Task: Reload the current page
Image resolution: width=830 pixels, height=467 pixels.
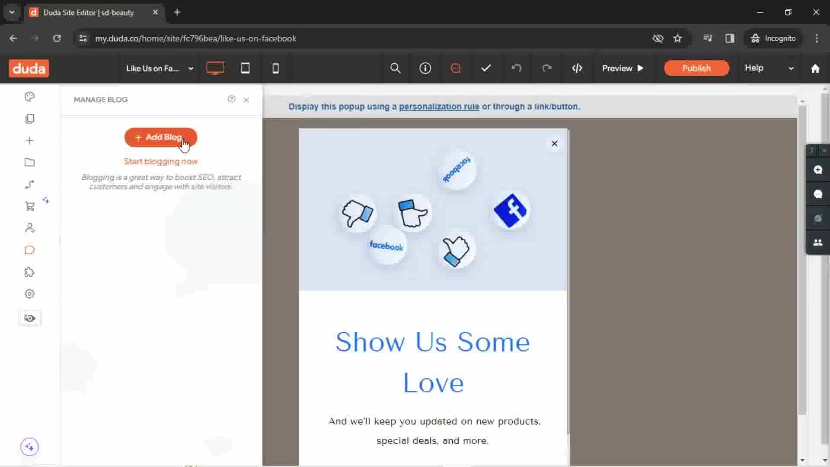Action: (x=57, y=38)
